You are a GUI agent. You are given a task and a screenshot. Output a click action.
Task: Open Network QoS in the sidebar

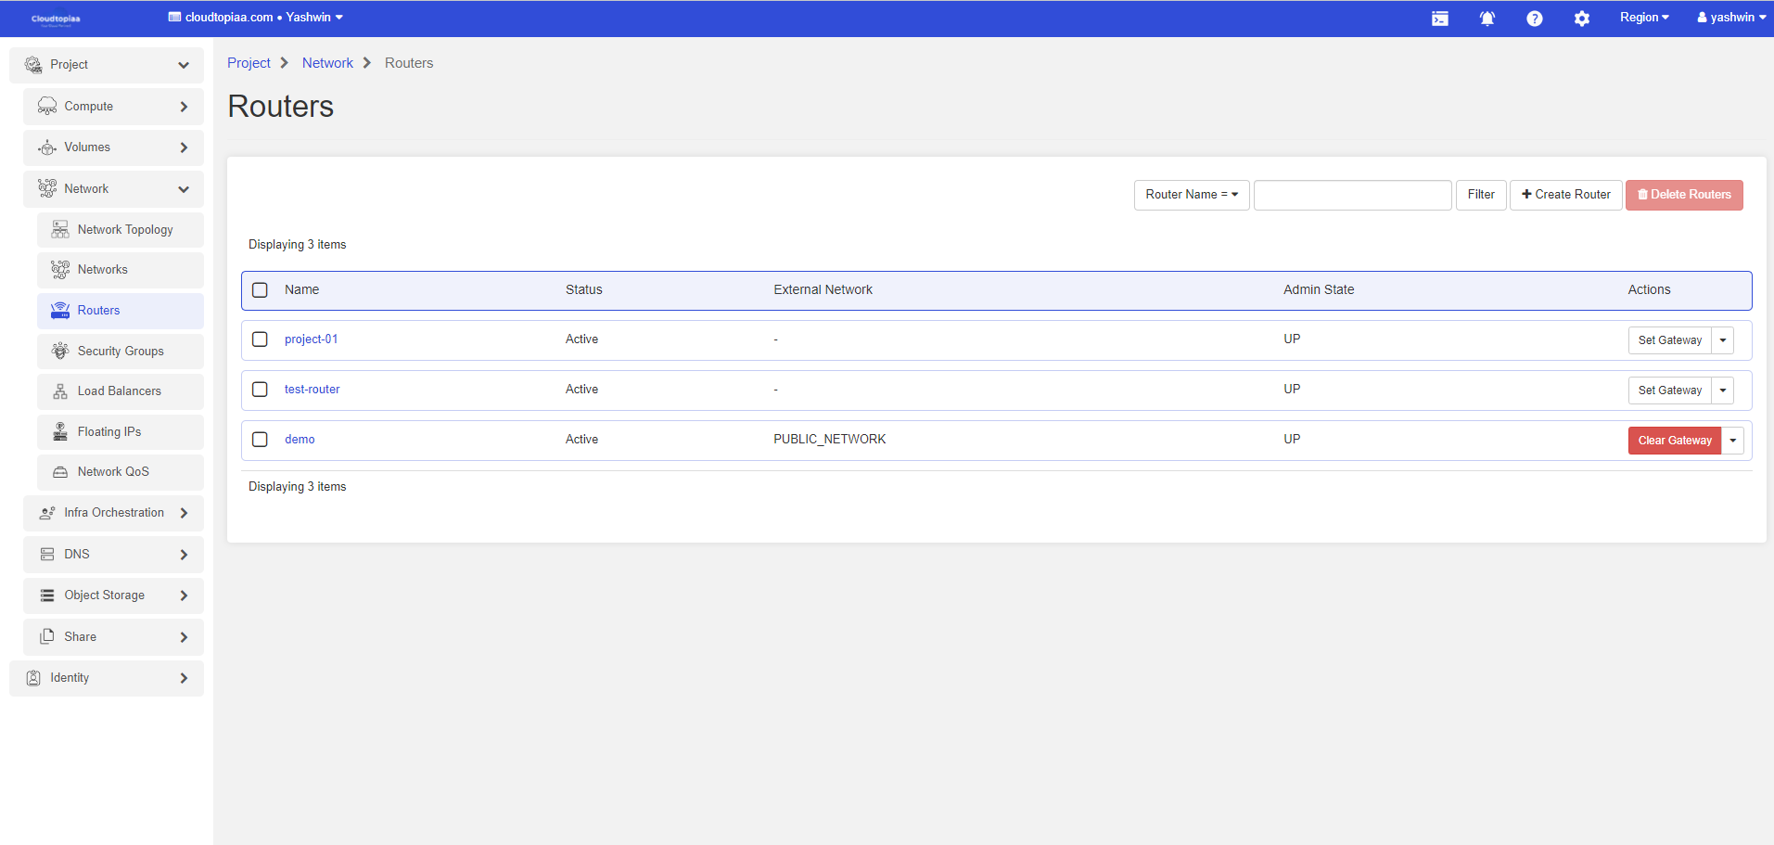click(113, 472)
